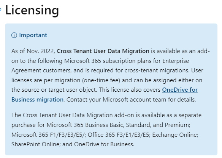This screenshot has width=222, height=158.
Task: Click the anchor icon left of Licensing heading
Action: [0, 9]
